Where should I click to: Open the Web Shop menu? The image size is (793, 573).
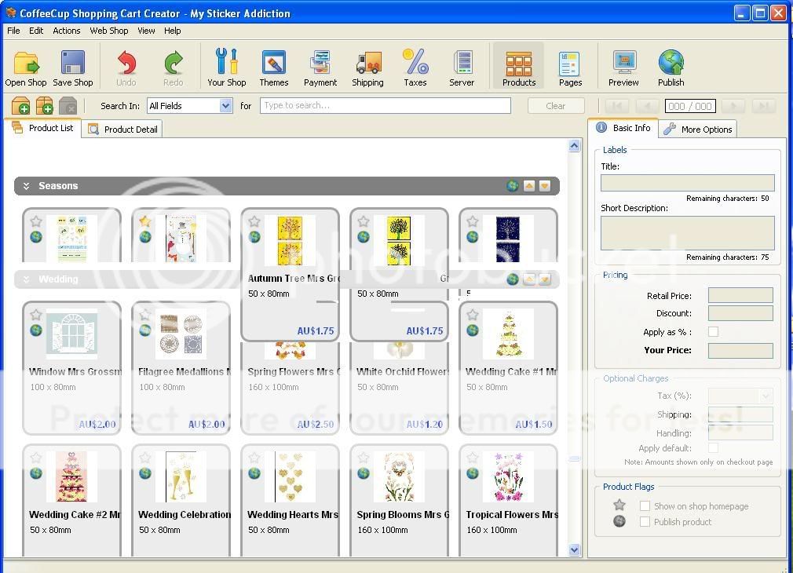click(x=109, y=31)
